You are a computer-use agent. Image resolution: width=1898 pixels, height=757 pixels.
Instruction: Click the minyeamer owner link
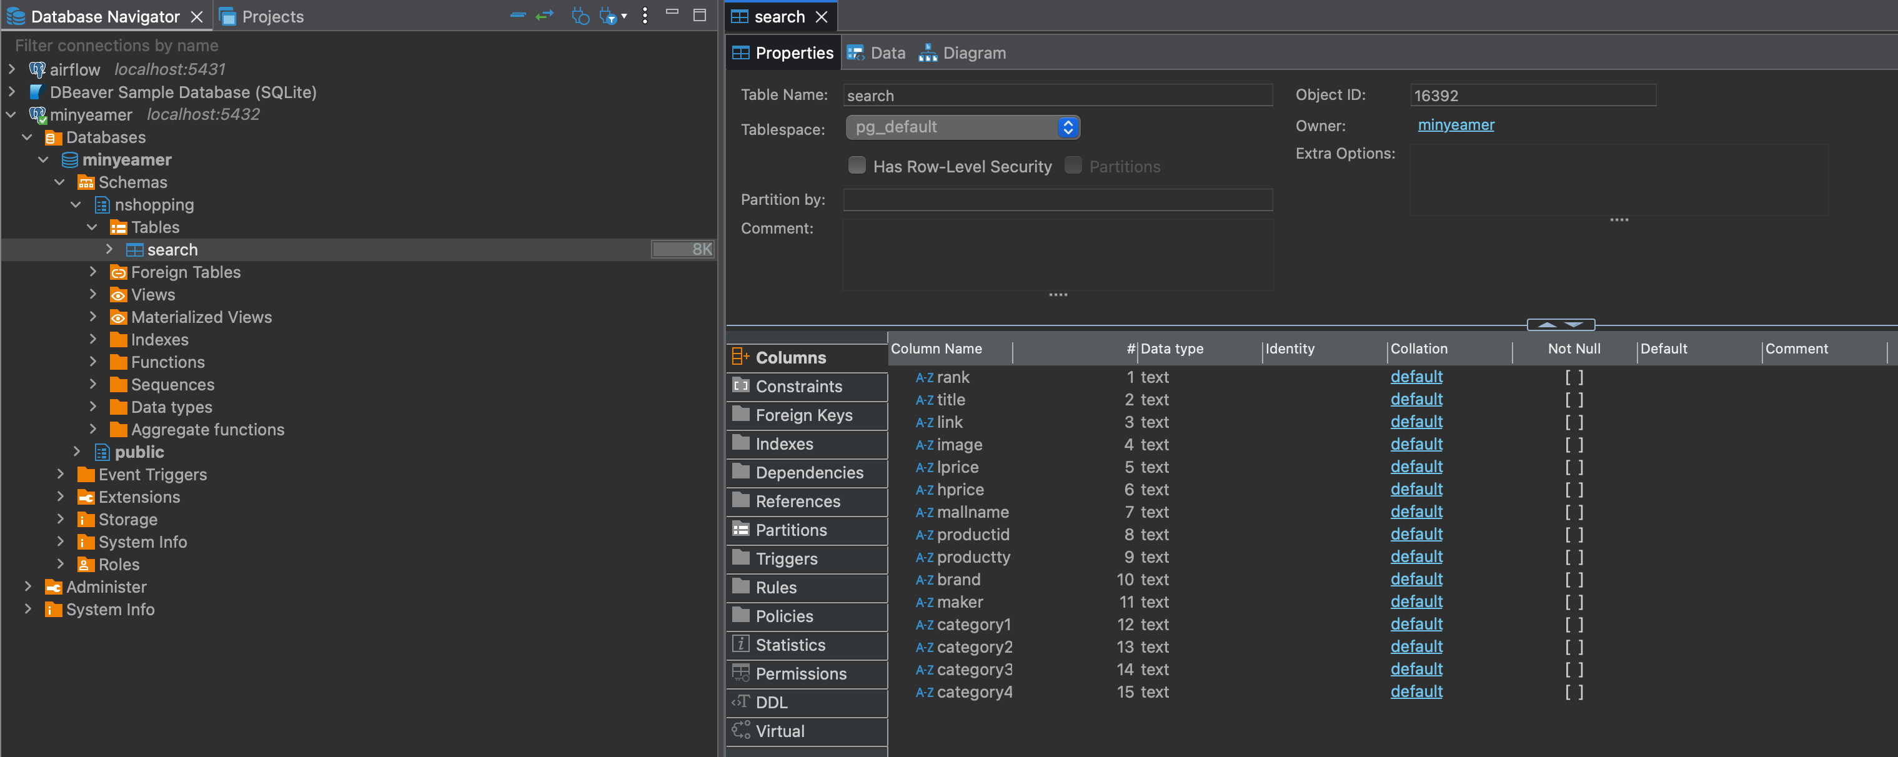[x=1455, y=124]
